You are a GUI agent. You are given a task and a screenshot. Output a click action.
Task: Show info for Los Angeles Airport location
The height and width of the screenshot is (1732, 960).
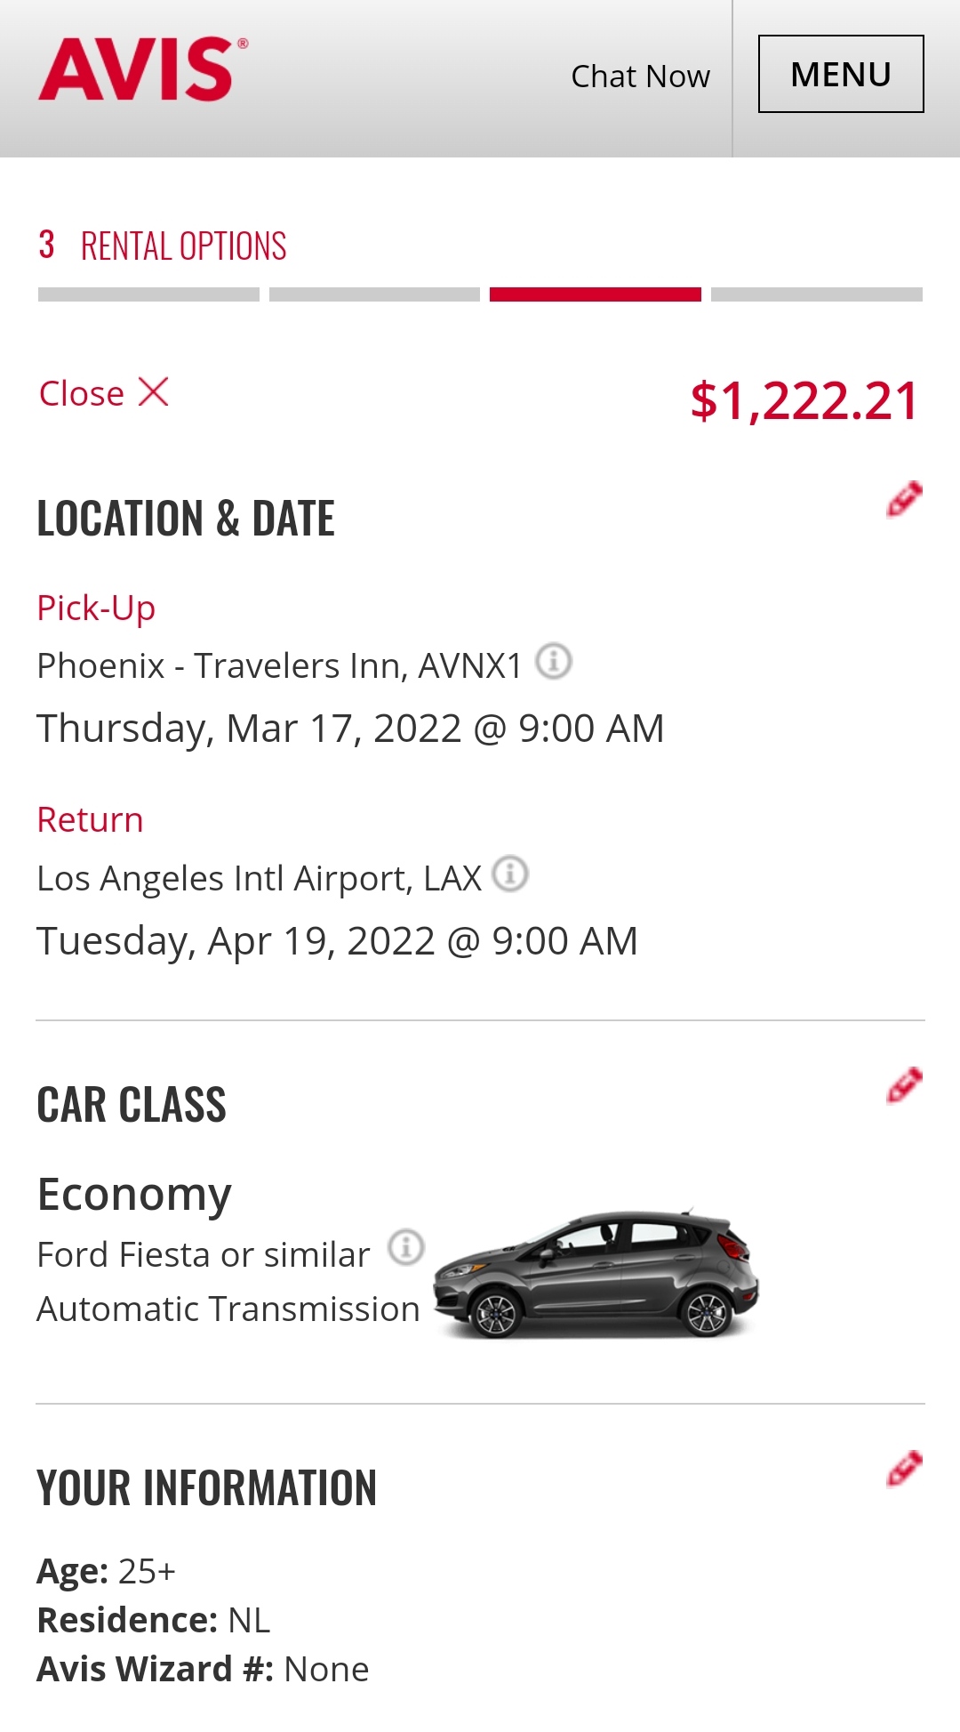(510, 874)
